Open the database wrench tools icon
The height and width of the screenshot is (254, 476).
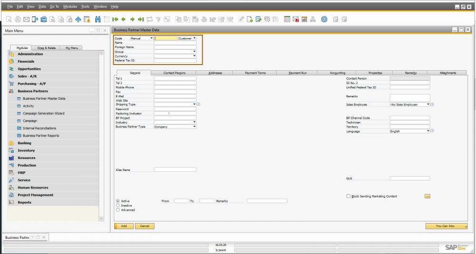click(258, 19)
